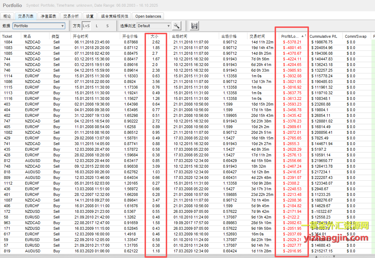Open the 净值图表 tab

click(x=48, y=16)
